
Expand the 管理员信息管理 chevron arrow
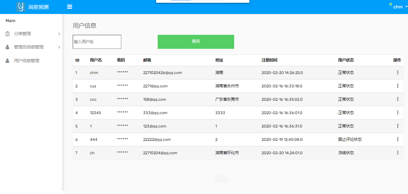tap(59, 47)
